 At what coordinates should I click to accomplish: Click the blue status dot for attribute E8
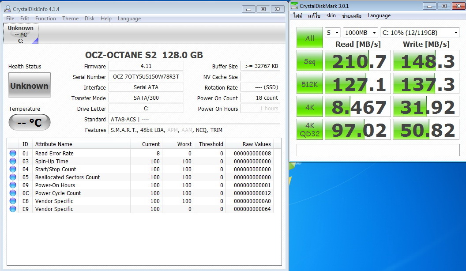pyautogui.click(x=13, y=201)
